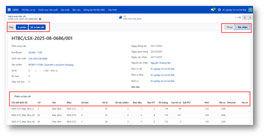Expand the Cấu hình menu
265x137 pixels.
pos(112,10)
